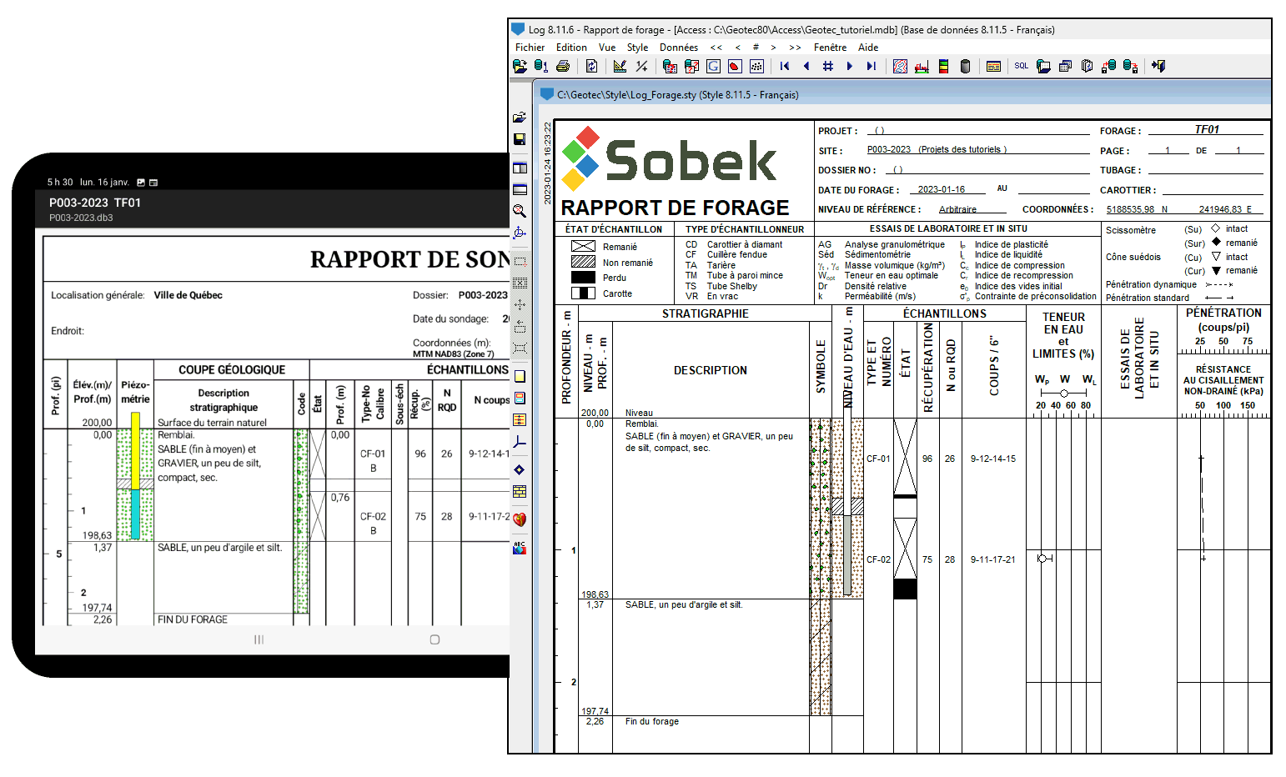Click the exit door icon in toolbar
Screen dimensions: 1286x777
click(1158, 66)
